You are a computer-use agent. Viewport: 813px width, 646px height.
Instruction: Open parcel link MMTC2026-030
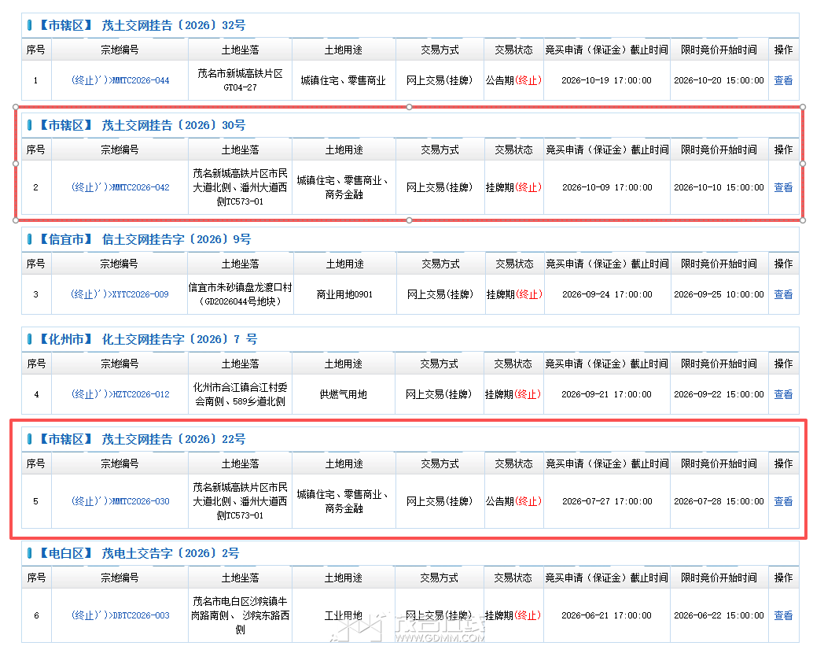tap(120, 501)
